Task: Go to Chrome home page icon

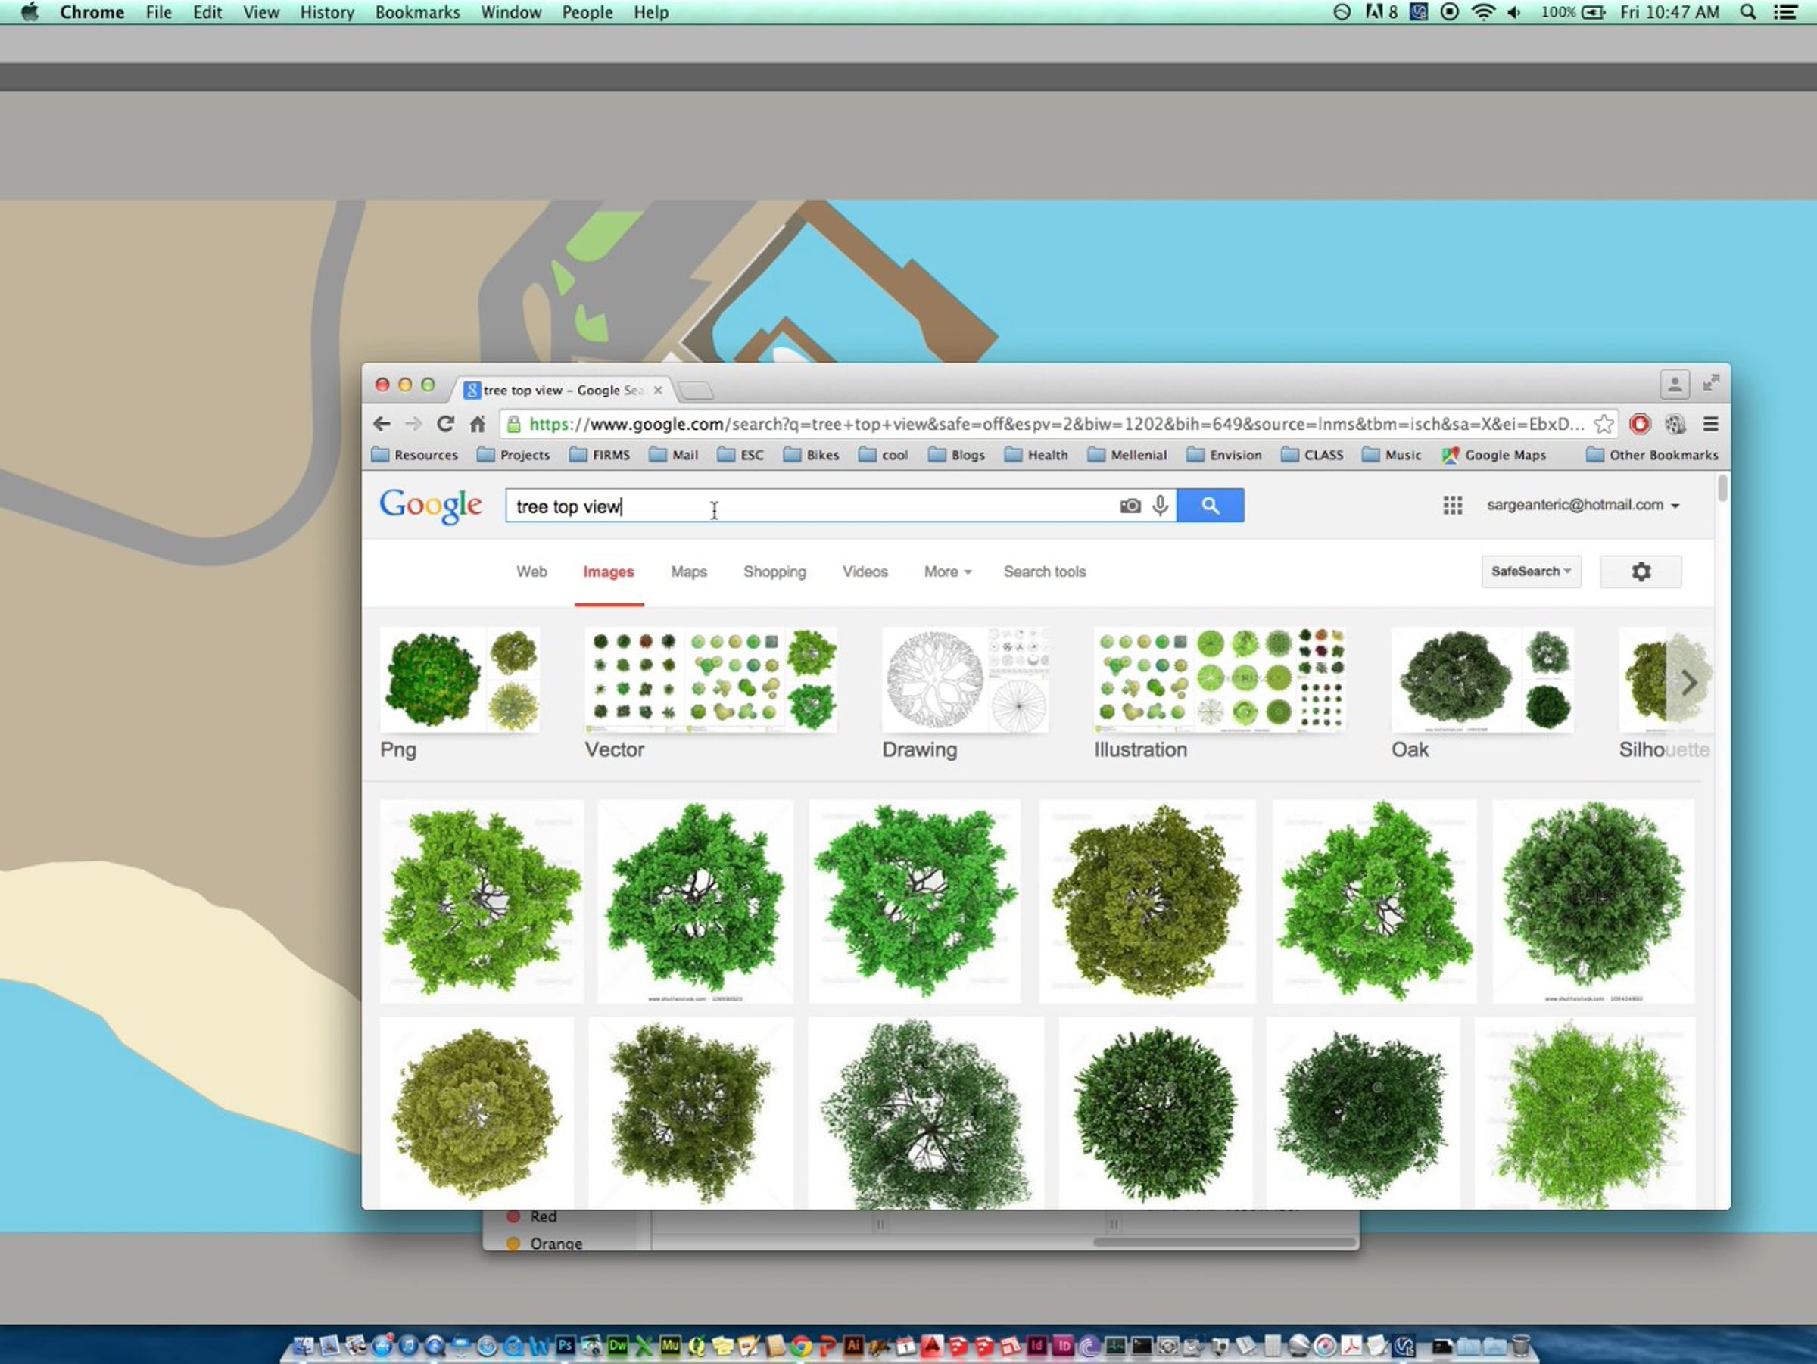Action: pos(477,425)
